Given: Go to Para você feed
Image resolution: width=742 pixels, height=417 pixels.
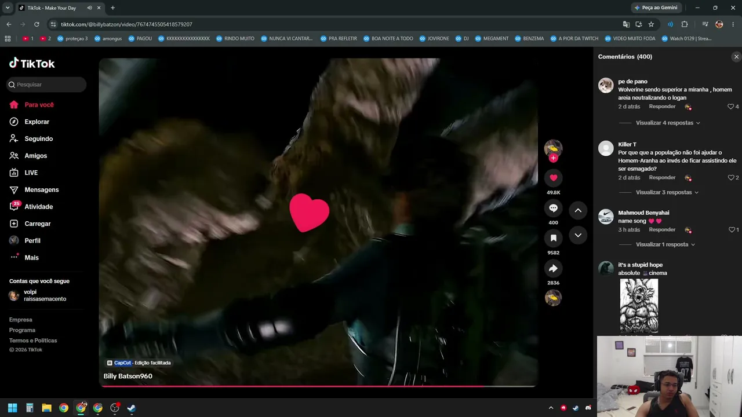Looking at the screenshot, I should point(39,105).
